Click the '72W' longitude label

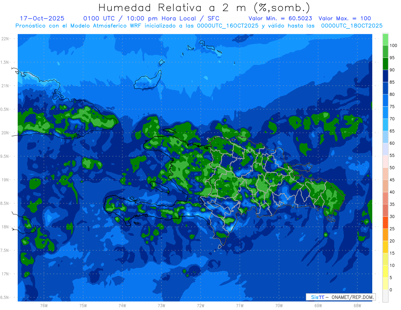click(x=200, y=306)
